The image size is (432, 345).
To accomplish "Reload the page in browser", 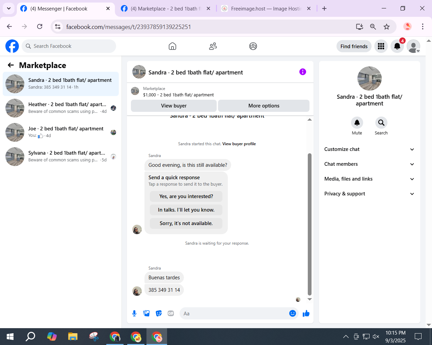I will (40, 27).
